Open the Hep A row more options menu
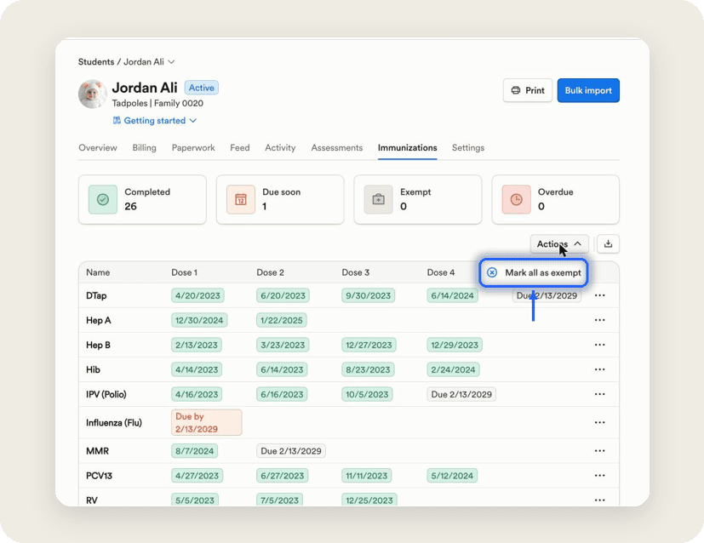This screenshot has width=704, height=543. coord(599,320)
